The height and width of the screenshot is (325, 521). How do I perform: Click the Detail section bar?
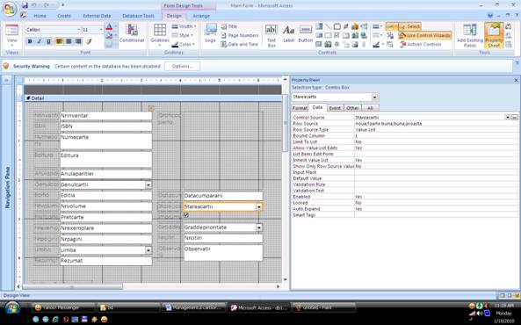click(153, 98)
